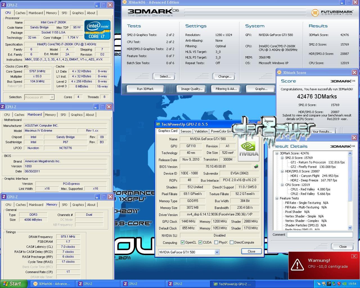This screenshot has height=288, width=360.
Task: Click Close in the Result Details dialog
Action: click(343, 247)
